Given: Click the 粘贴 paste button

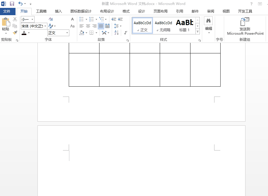Looking at the screenshot, I should 6,25.
